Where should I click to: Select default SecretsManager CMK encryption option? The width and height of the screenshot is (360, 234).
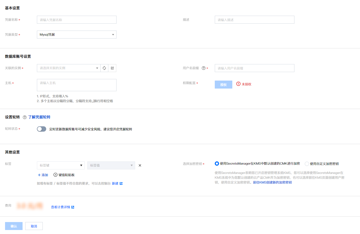217,164
